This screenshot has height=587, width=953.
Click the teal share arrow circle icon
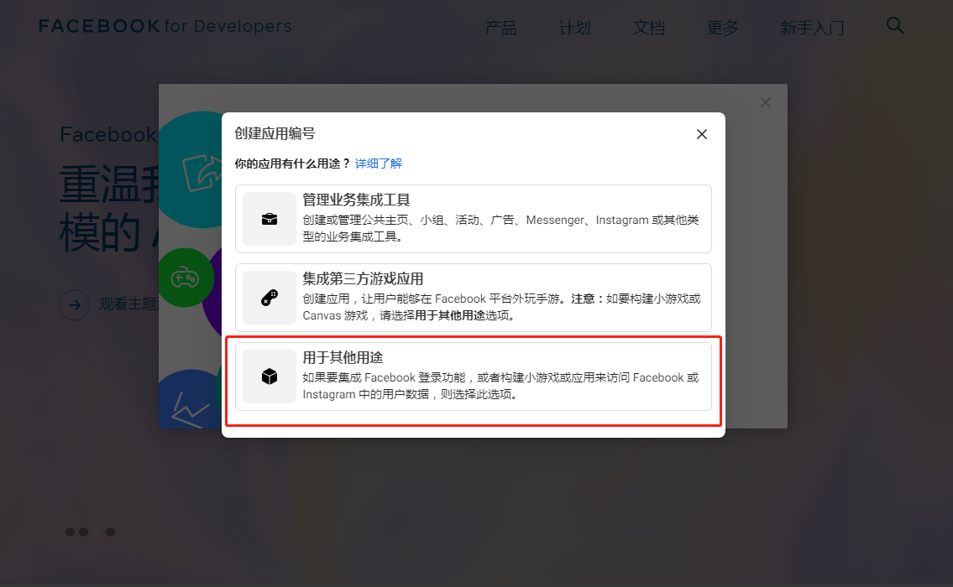pos(191,170)
